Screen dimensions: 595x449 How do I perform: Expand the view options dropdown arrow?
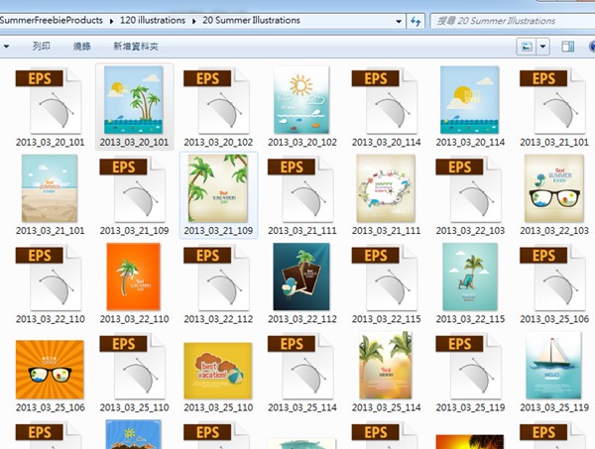pos(543,47)
